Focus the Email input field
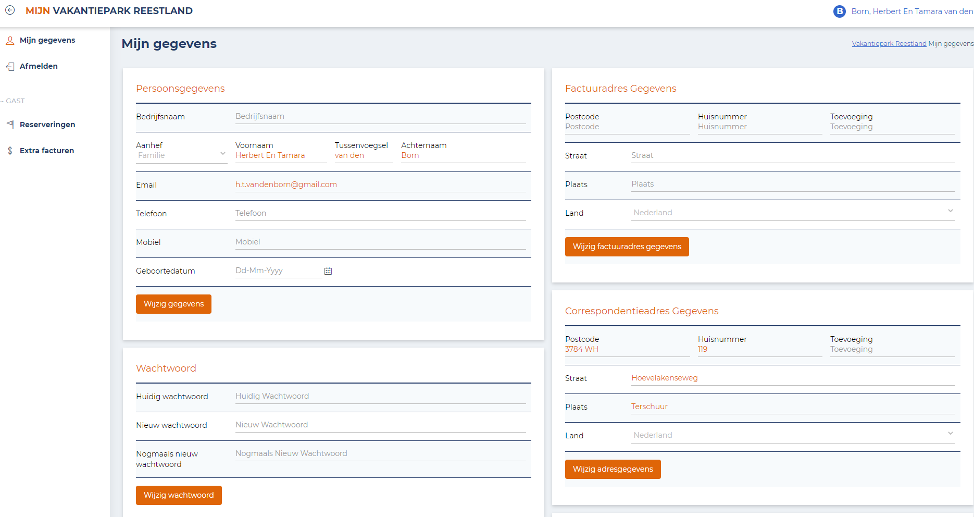Screen dimensions: 974x517 (x=380, y=185)
